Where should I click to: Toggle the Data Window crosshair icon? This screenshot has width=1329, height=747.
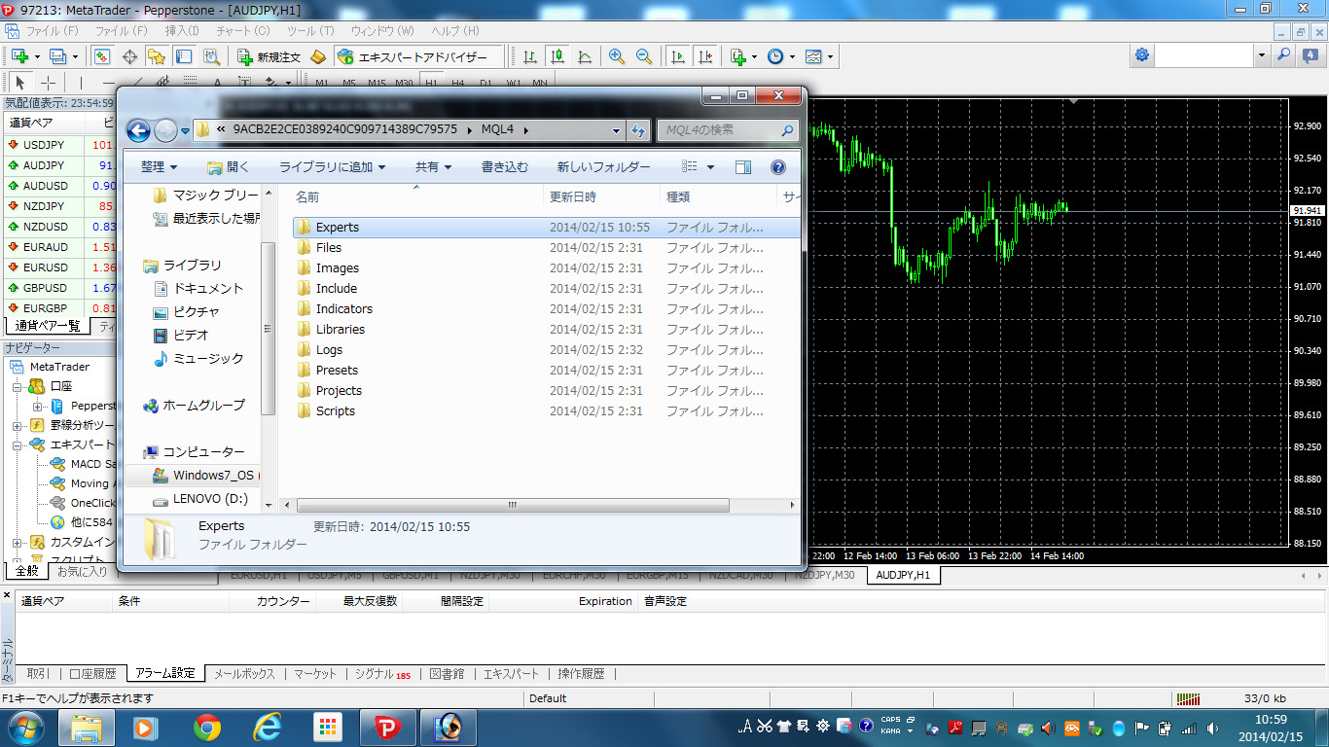point(129,56)
